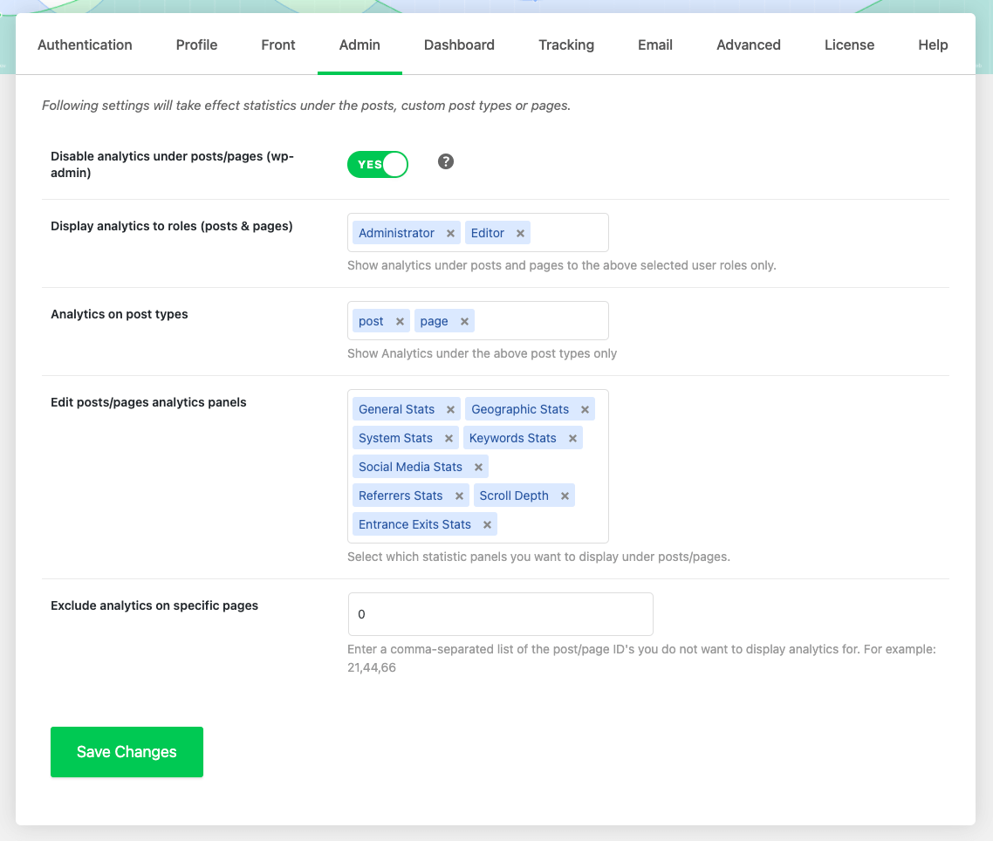
Task: Remove the page type tag
Action: coord(464,322)
